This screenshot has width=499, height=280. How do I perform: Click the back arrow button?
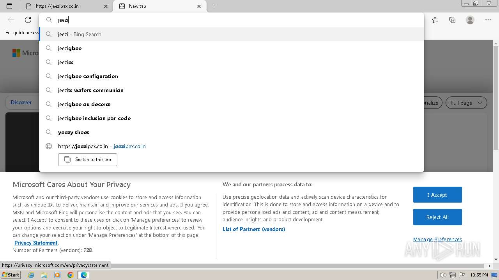11,20
